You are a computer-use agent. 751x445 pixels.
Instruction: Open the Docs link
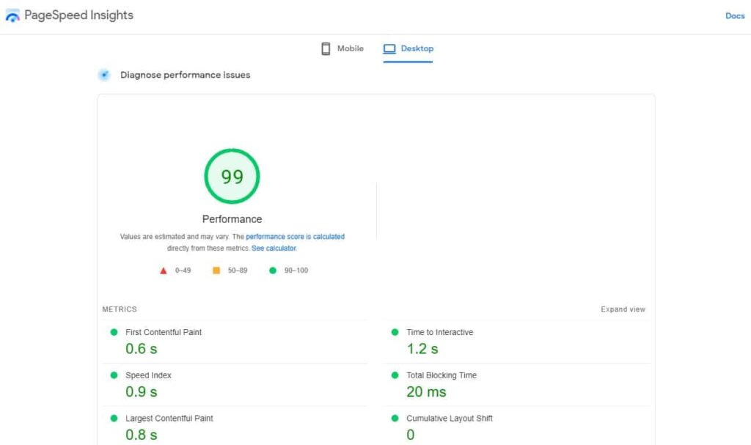(735, 16)
